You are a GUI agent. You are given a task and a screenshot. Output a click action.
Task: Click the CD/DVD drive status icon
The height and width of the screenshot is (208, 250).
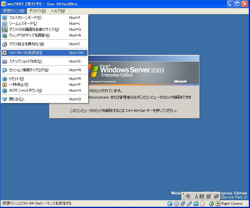tap(176, 204)
